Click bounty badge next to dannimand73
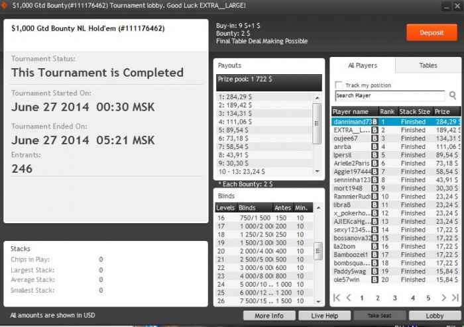 [375, 122]
